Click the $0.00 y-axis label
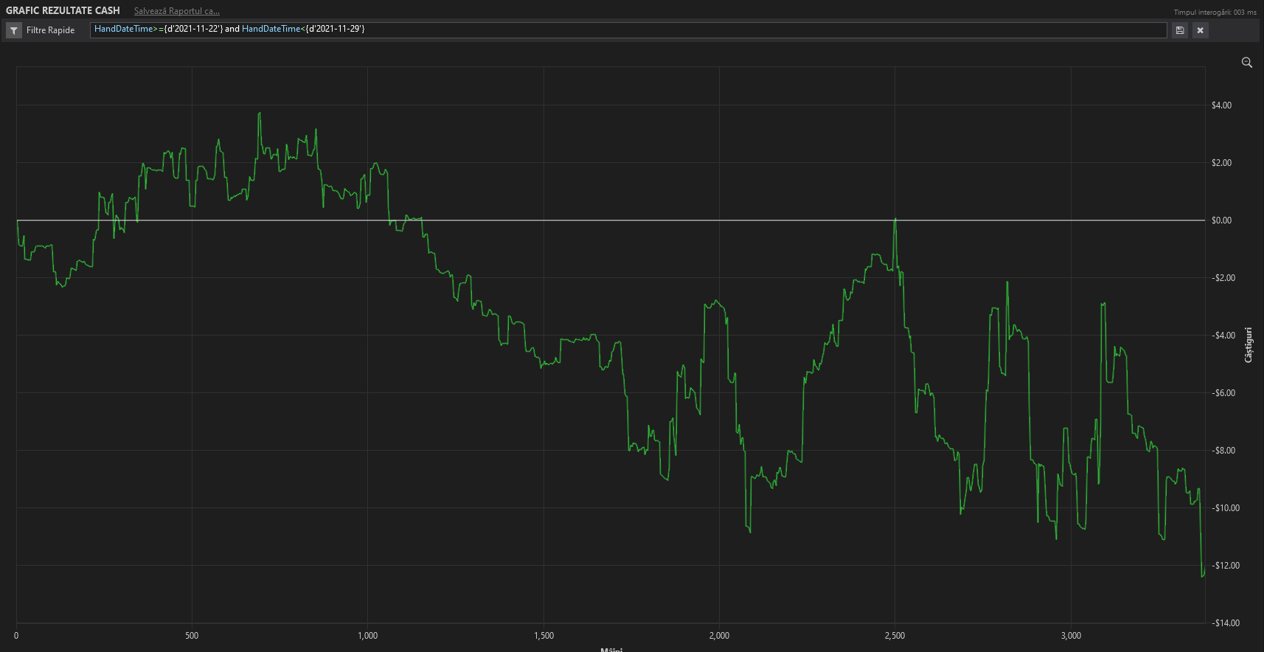The image size is (1264, 652). tap(1221, 221)
